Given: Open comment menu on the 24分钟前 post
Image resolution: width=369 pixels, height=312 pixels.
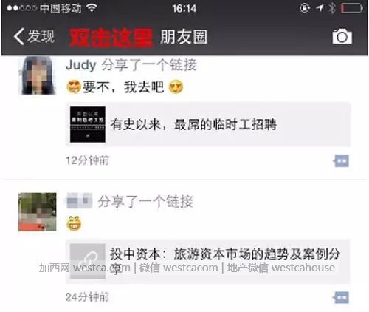Looking at the screenshot, I should coord(341,298).
